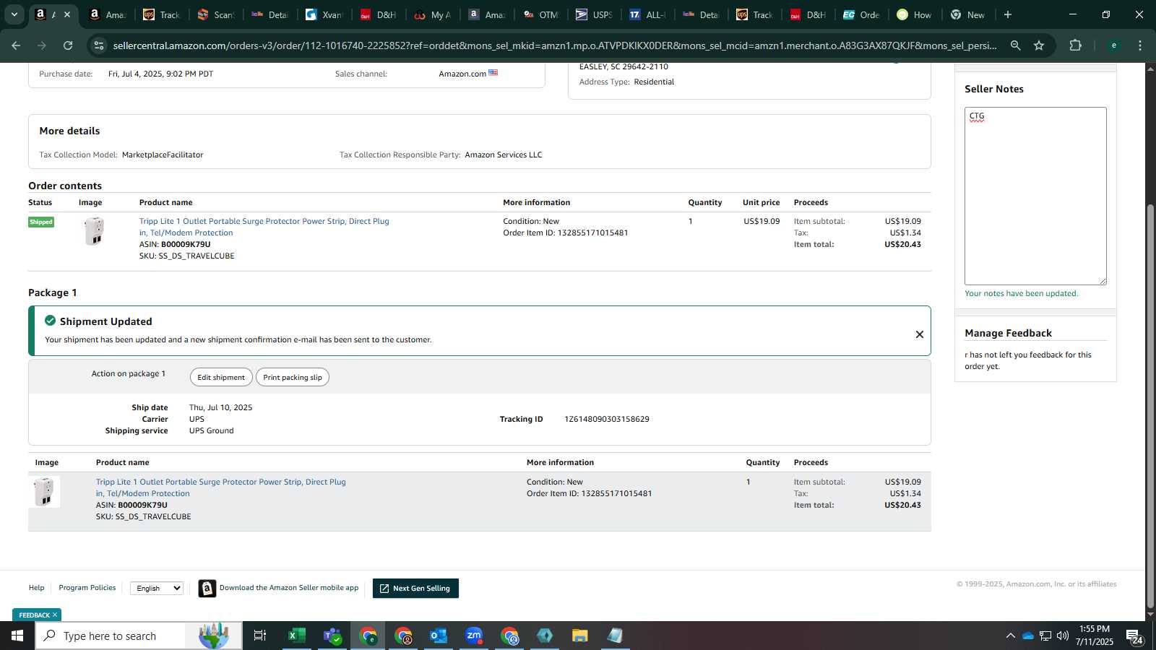Go back to the previous page in Chrome
The width and height of the screenshot is (1156, 650).
16,45
